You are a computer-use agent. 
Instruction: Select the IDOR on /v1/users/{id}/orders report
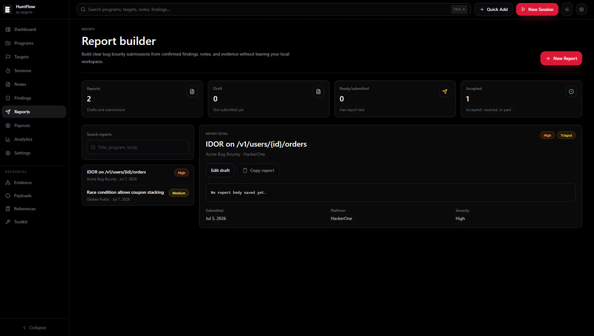pyautogui.click(x=138, y=175)
